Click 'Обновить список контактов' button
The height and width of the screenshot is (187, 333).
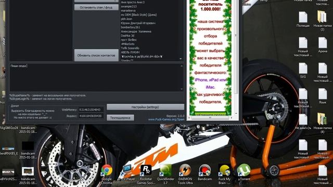tap(96, 56)
